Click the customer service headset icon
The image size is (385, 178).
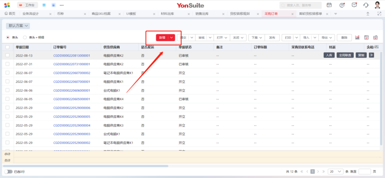tap(366, 5)
